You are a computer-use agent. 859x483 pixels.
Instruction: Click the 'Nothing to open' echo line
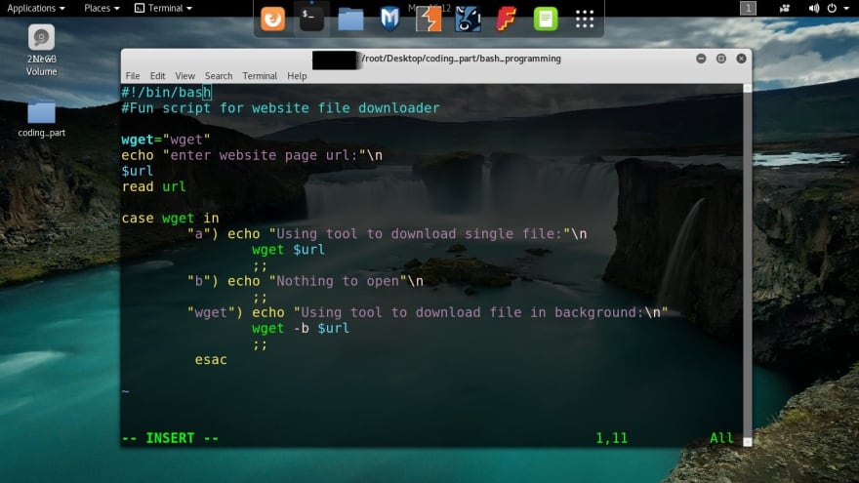[306, 281]
